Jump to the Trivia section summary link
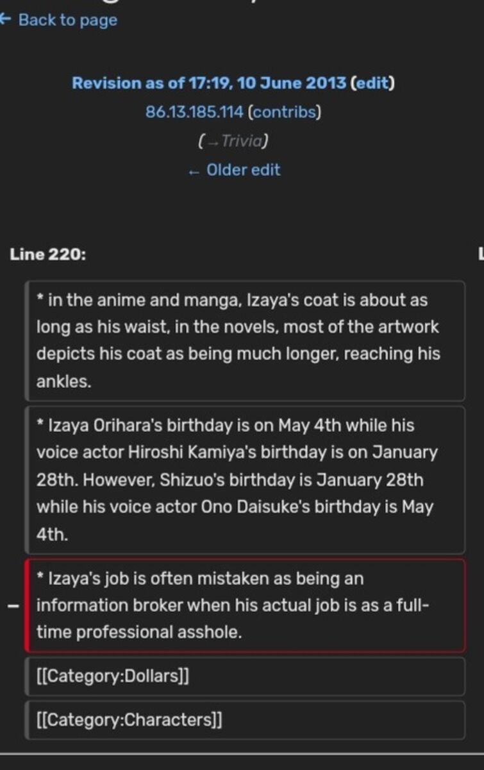Image resolution: width=484 pixels, height=770 pixels. (x=242, y=141)
